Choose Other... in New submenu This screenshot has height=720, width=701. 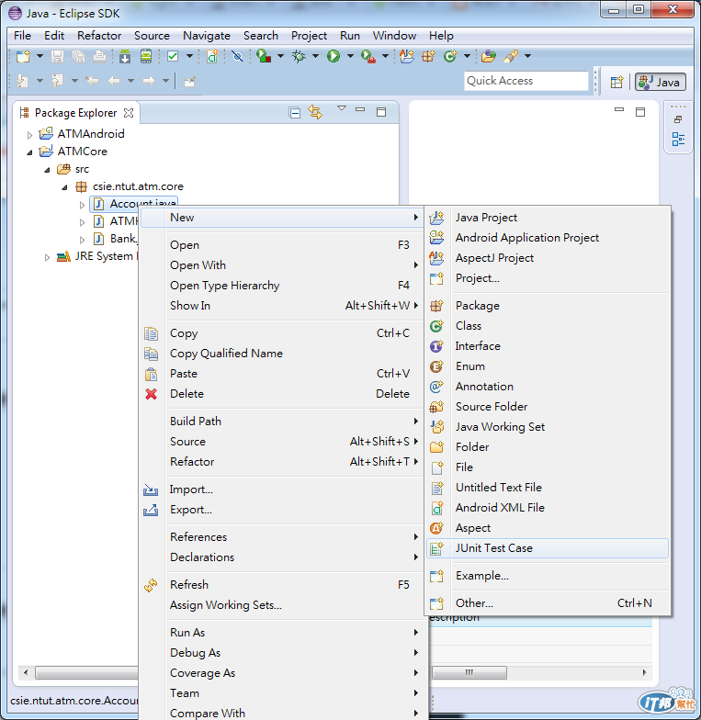click(548, 603)
